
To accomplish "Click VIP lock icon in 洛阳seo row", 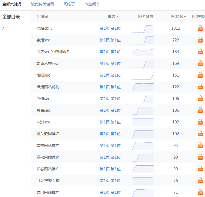I will pos(200,75).
